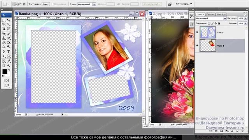
Task: Add a layer style using the fx button
Action: click(216, 131)
